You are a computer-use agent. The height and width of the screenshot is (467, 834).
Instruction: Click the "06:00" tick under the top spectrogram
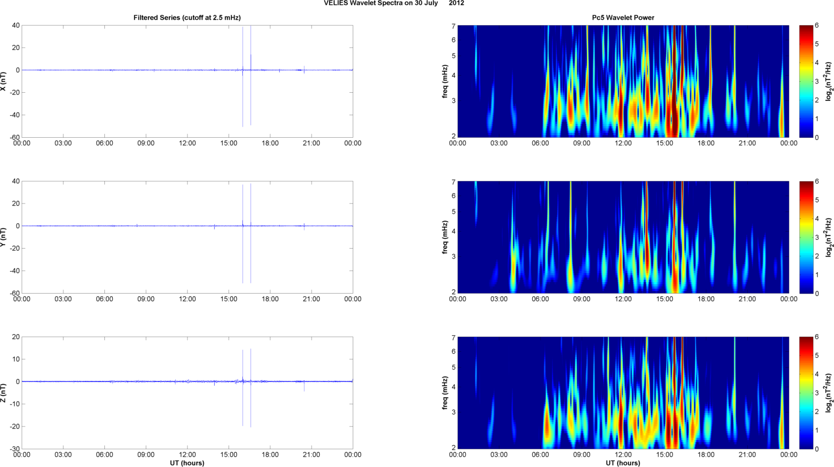(540, 143)
